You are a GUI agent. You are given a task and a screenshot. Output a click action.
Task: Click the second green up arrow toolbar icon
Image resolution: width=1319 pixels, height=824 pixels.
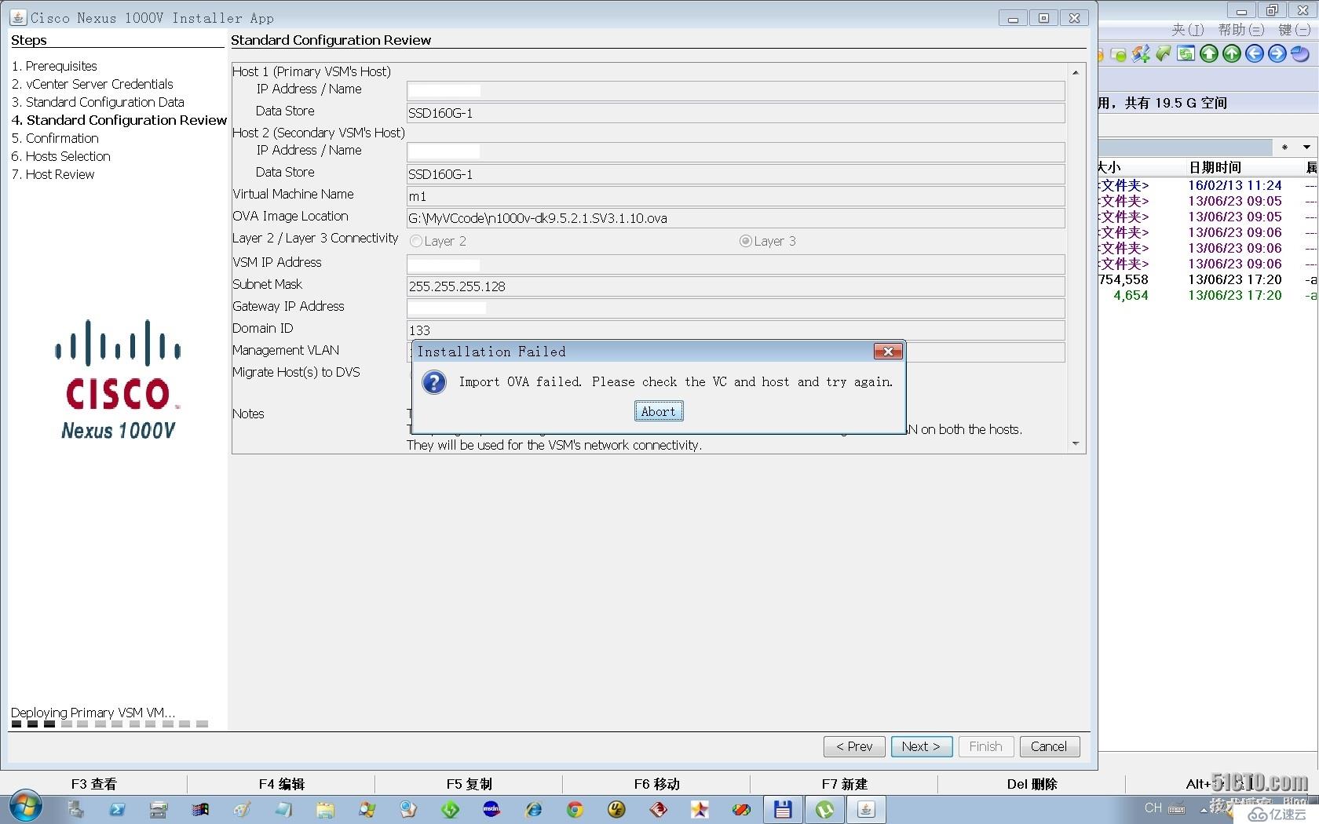click(1232, 53)
